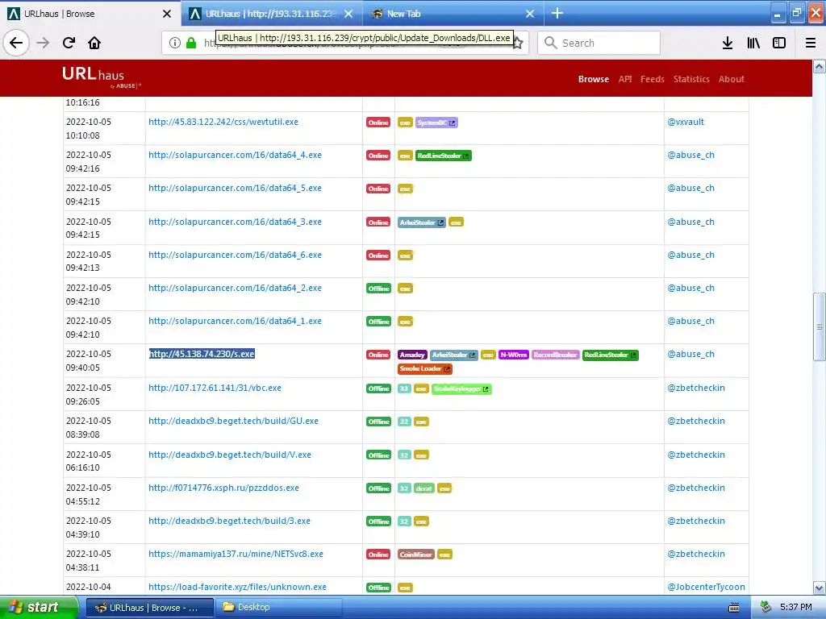The height and width of the screenshot is (619, 826).
Task: Click the RecordBreaker tag
Action: point(555,355)
